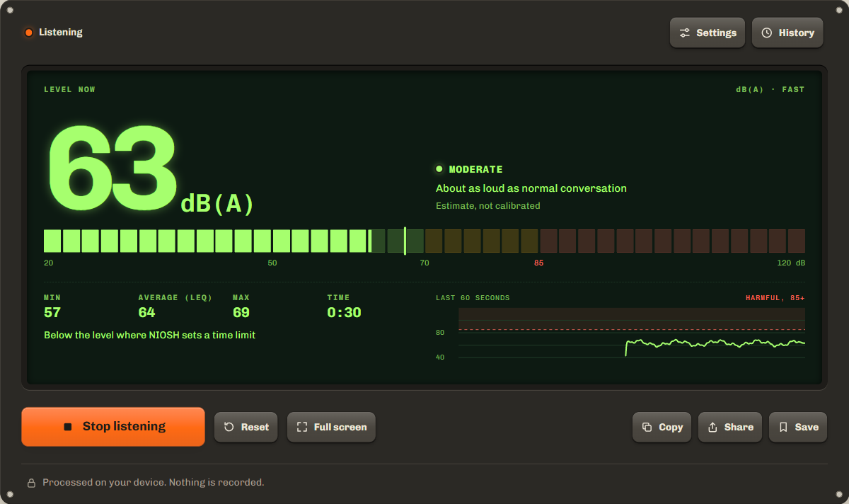Click the MIN value 57
This screenshot has width=849, height=504.
[x=52, y=313]
